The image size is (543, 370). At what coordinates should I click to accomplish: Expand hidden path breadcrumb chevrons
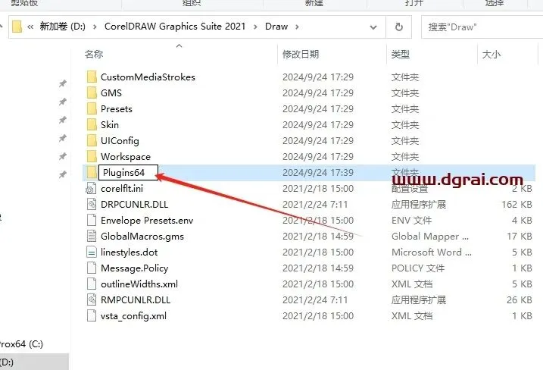tap(30, 27)
